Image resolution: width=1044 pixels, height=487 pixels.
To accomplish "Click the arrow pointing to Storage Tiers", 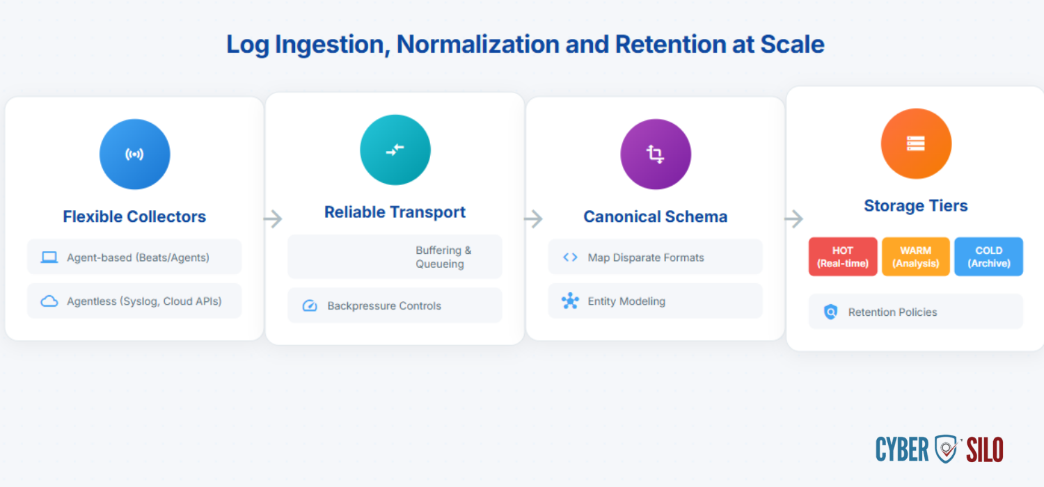I will (x=793, y=219).
